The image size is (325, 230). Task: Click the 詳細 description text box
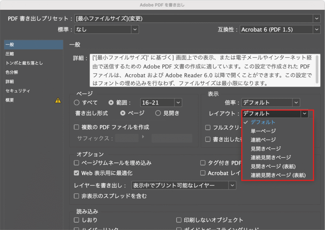pyautogui.click(x=205, y=70)
